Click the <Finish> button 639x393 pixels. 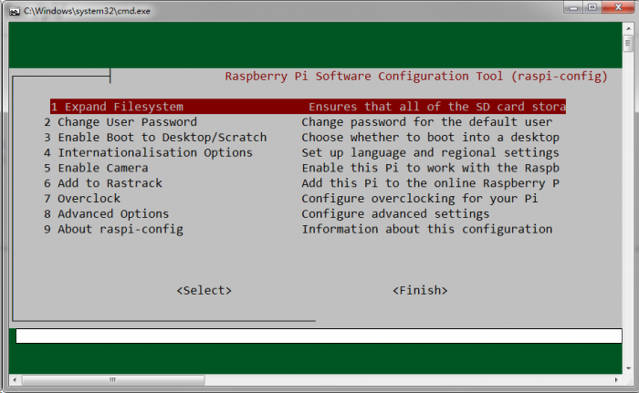[420, 290]
